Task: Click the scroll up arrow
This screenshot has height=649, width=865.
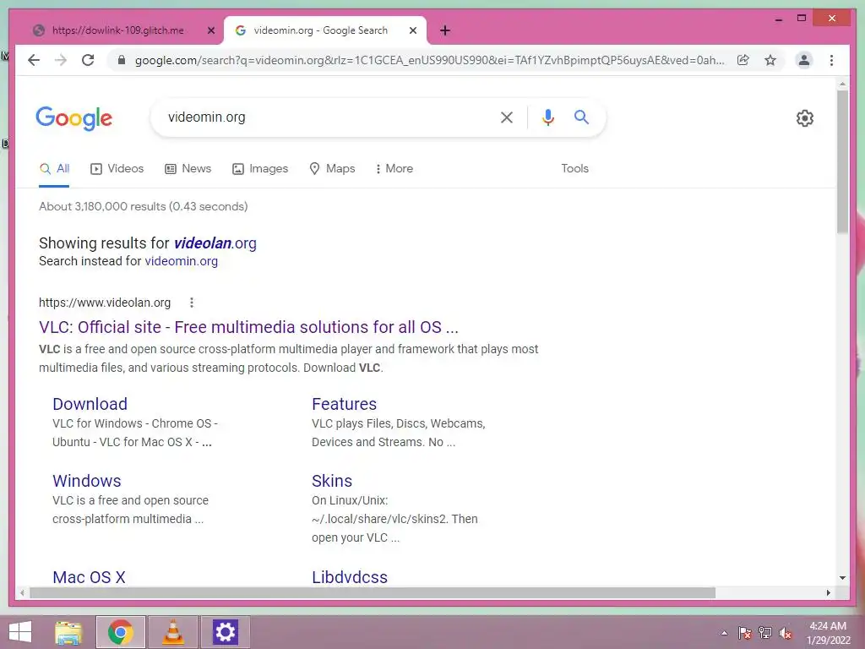Action: click(x=842, y=85)
